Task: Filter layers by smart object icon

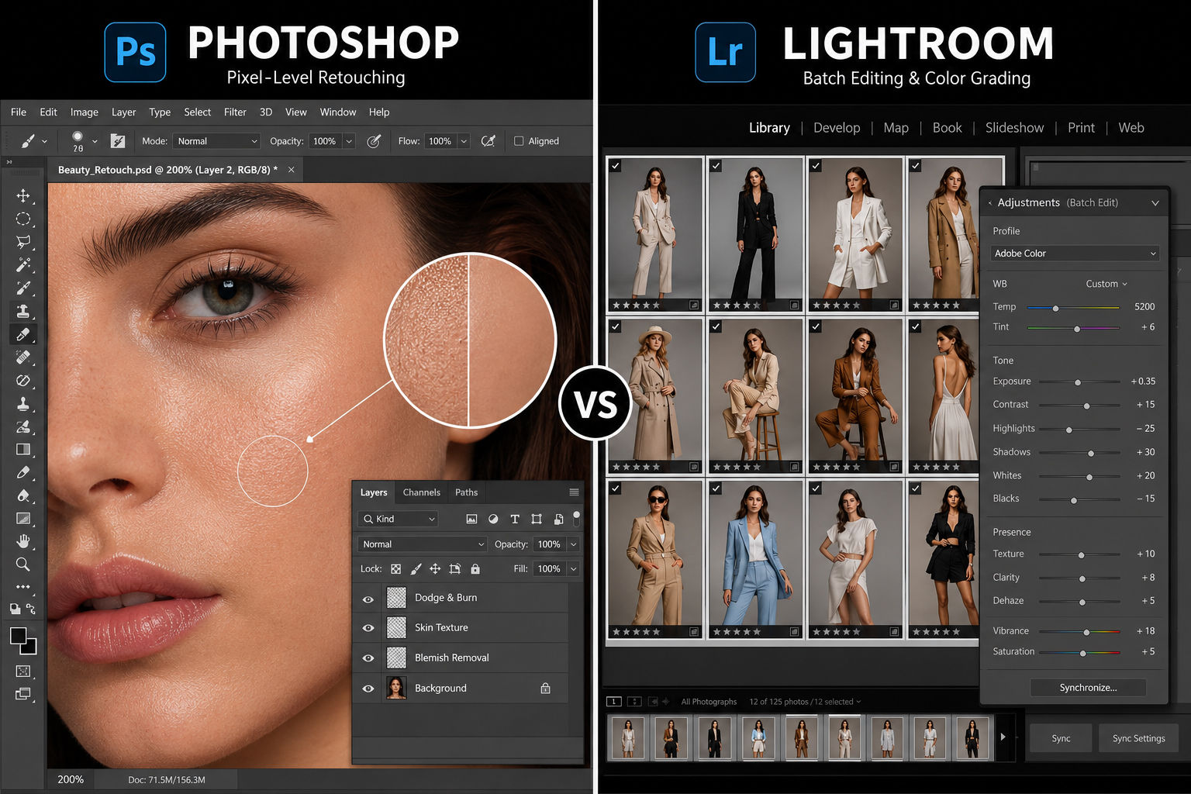Action: (x=558, y=519)
